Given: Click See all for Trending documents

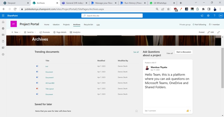Looking at the screenshot, I should pyautogui.click(x=136, y=52).
